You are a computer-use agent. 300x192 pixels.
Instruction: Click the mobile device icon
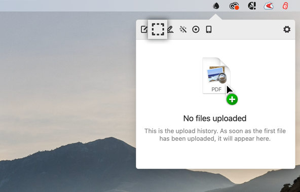pos(209,29)
